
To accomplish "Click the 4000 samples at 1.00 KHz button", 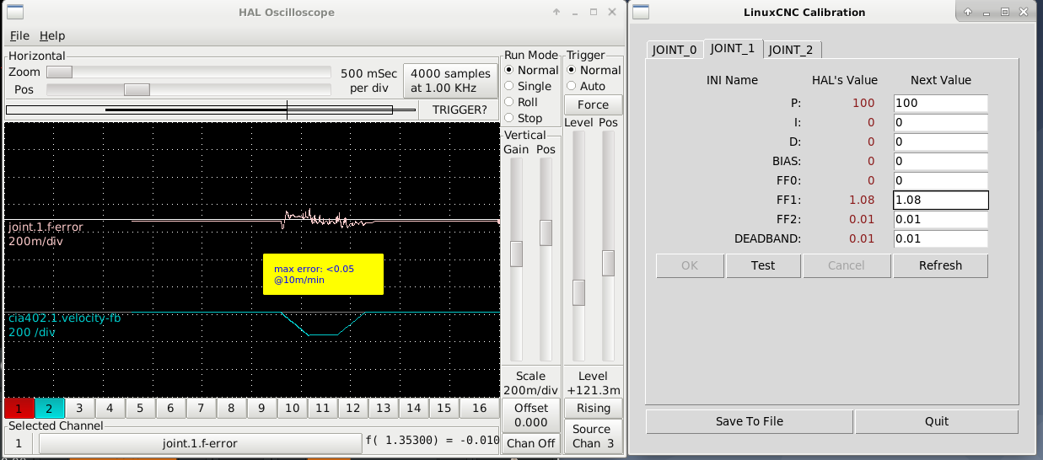I will [x=450, y=80].
